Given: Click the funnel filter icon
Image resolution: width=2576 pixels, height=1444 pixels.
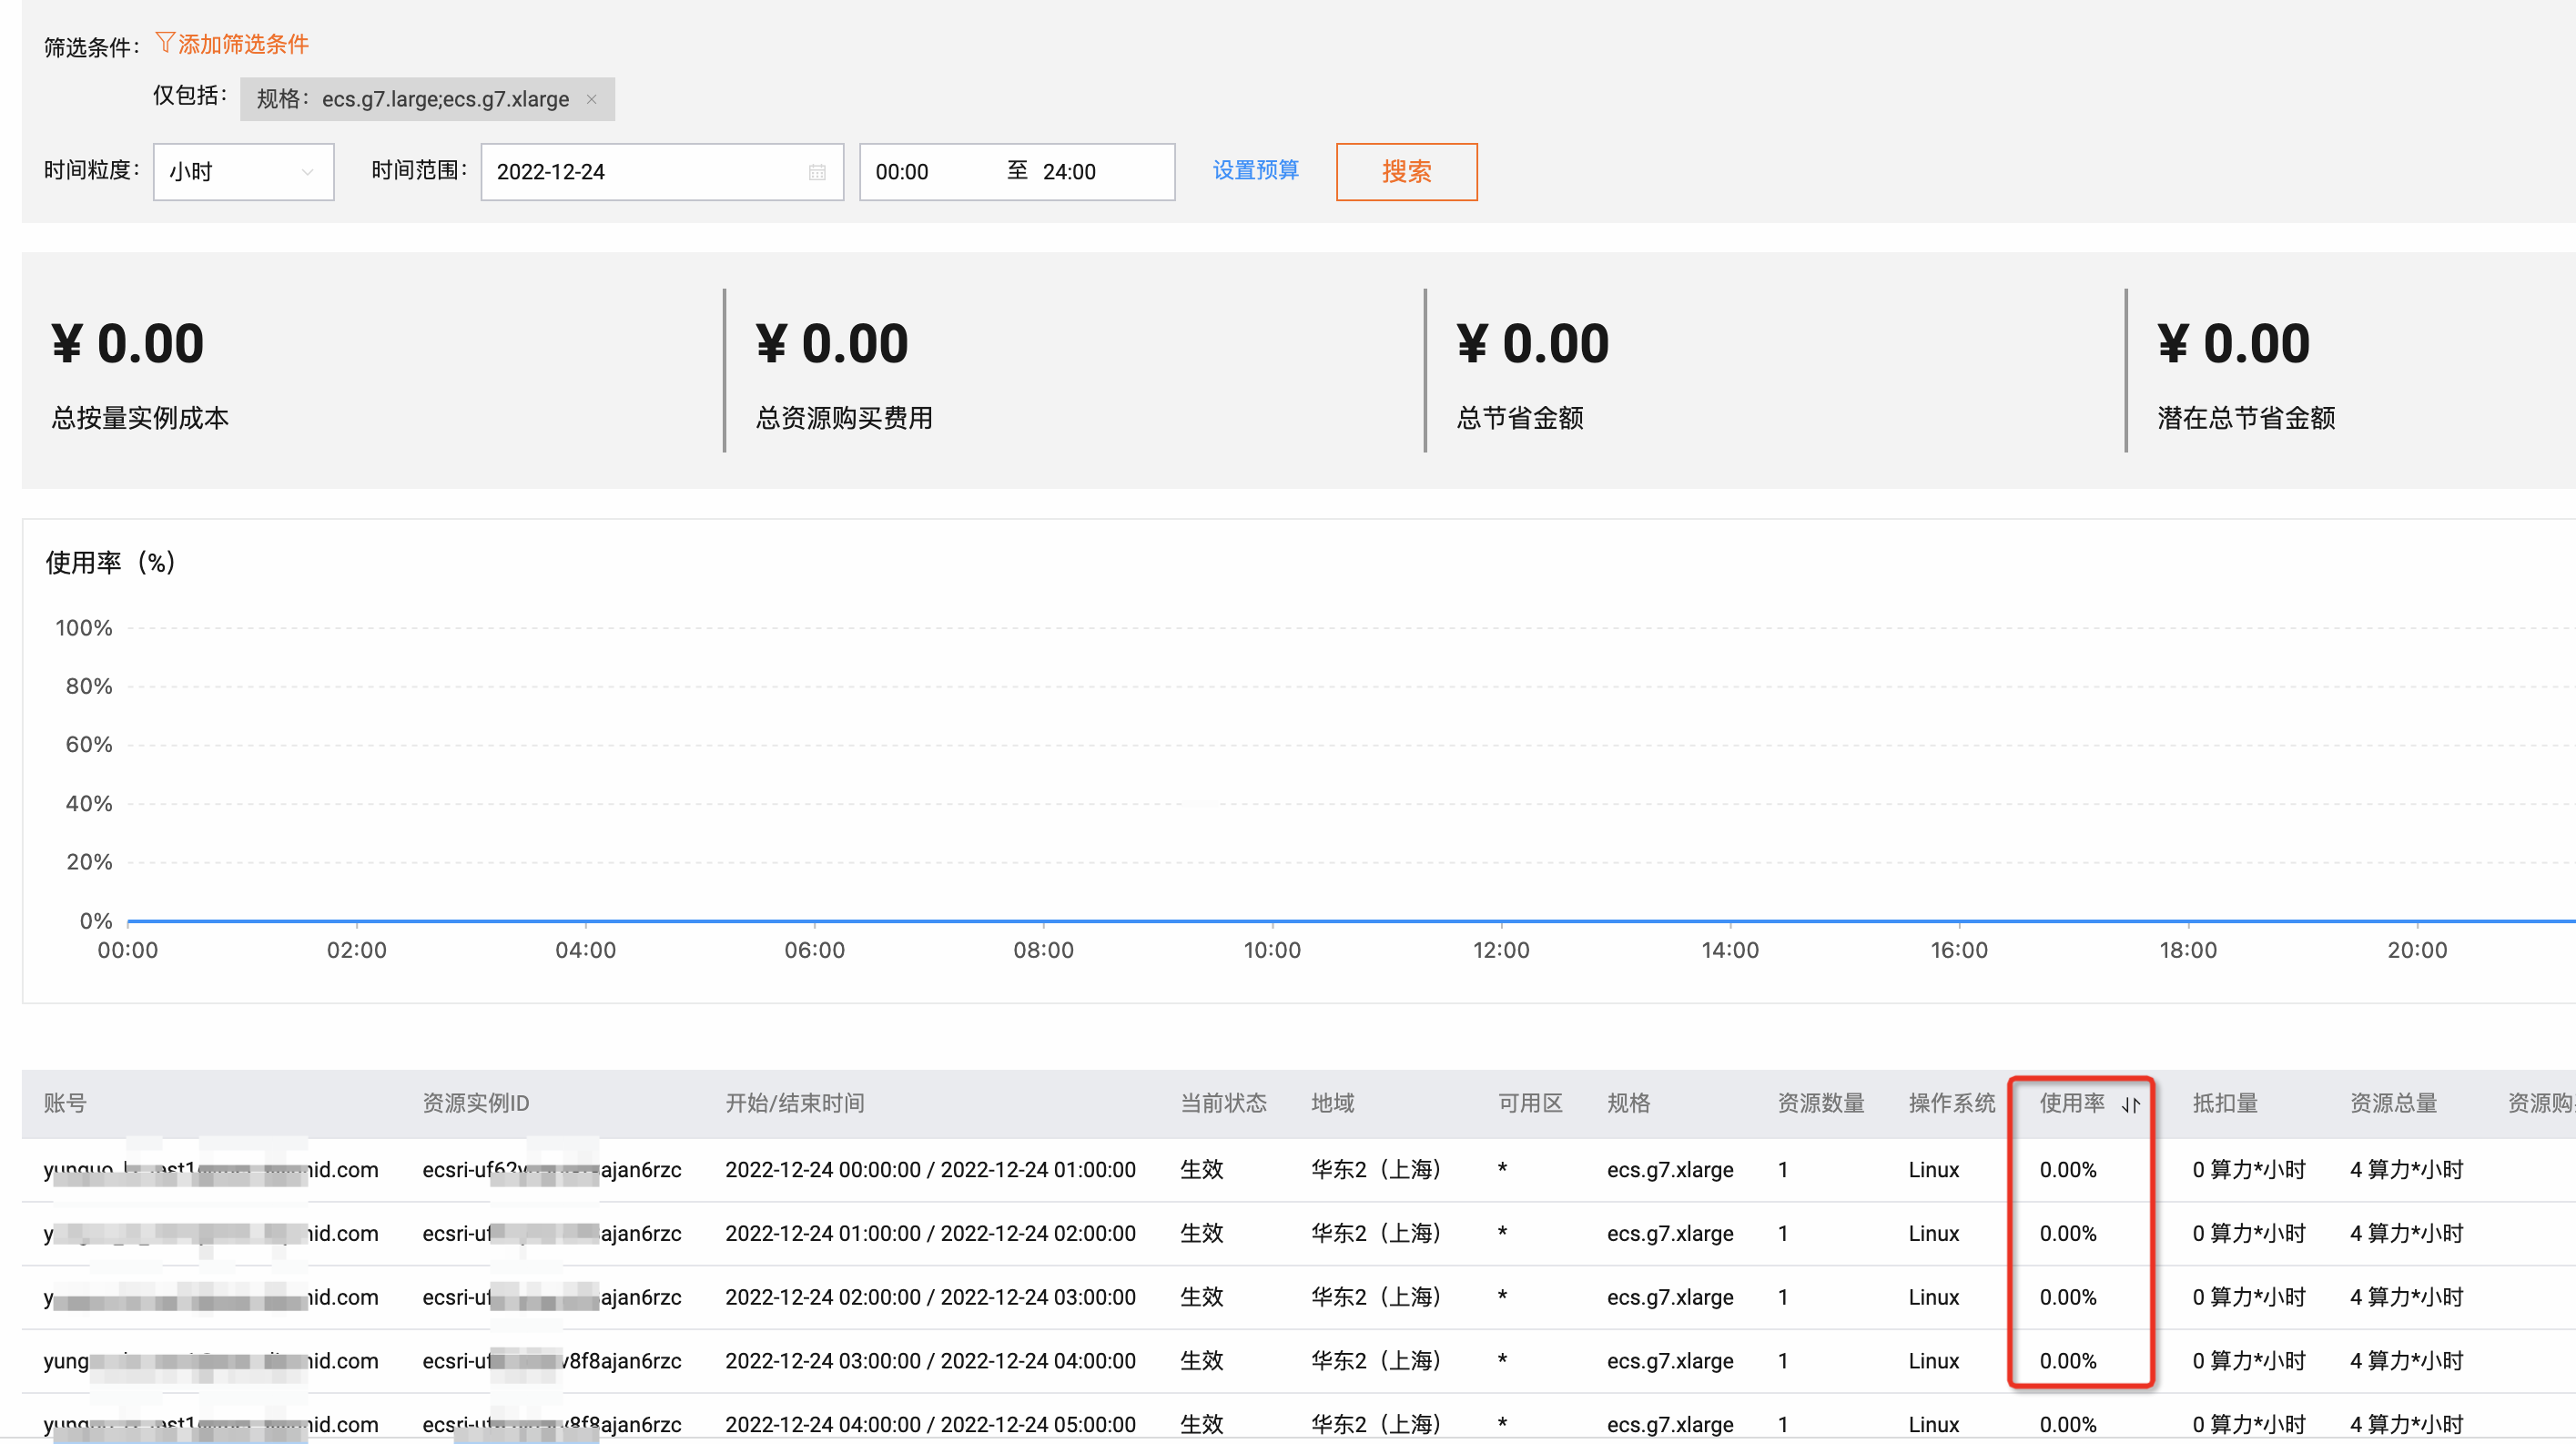Looking at the screenshot, I should tap(164, 43).
